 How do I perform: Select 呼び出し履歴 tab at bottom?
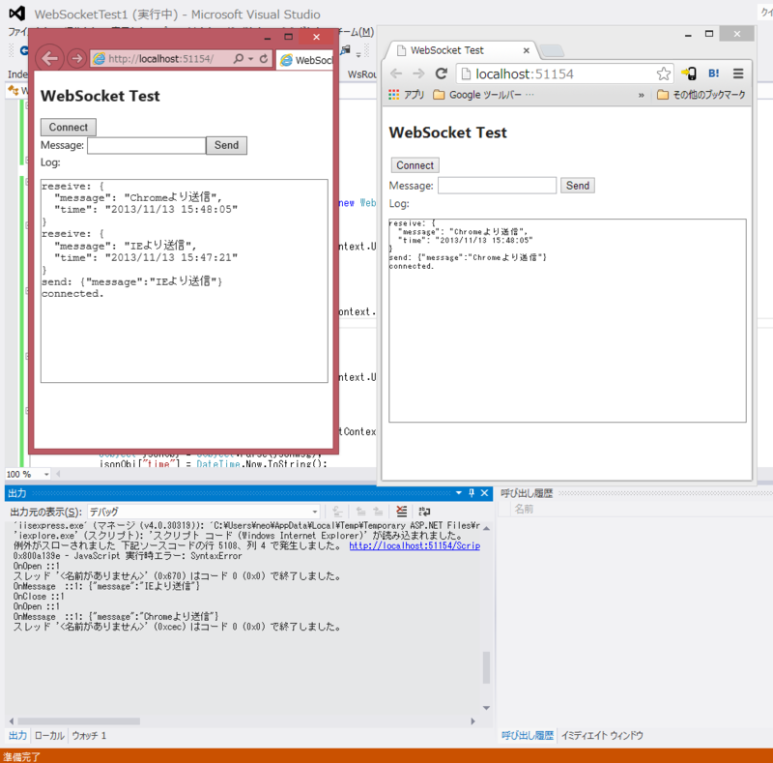[x=527, y=735]
